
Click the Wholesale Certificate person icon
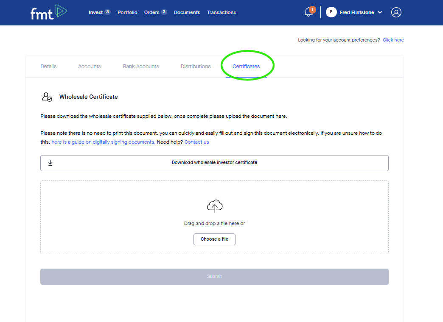click(47, 97)
